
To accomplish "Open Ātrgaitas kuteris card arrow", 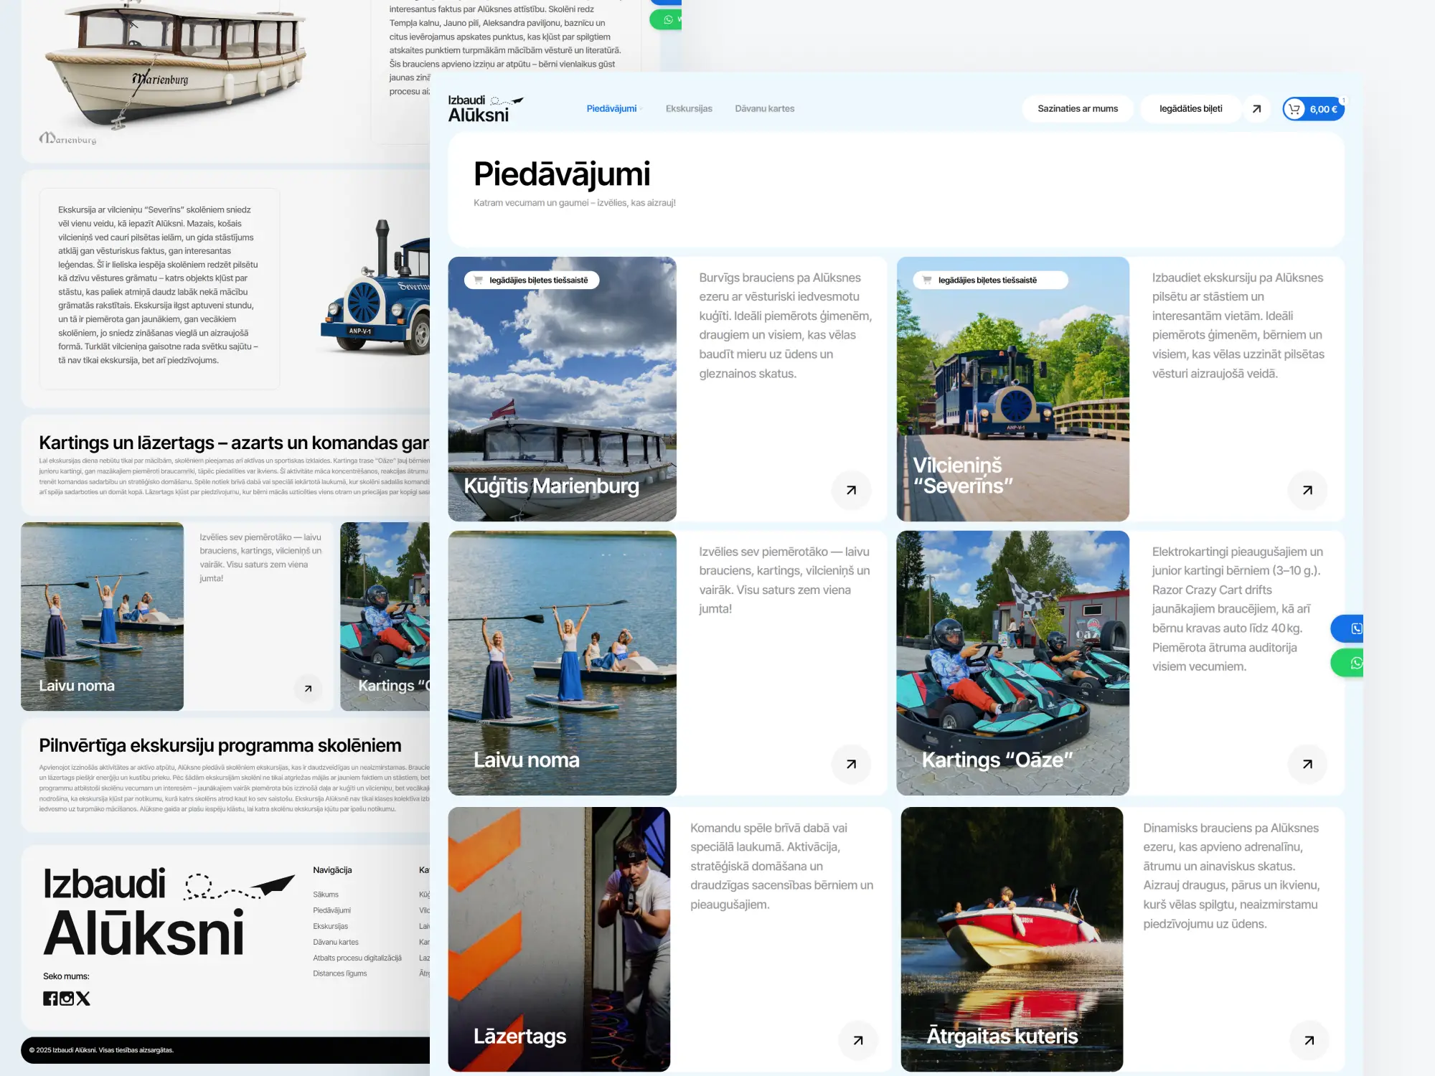I will 1309,1041.
